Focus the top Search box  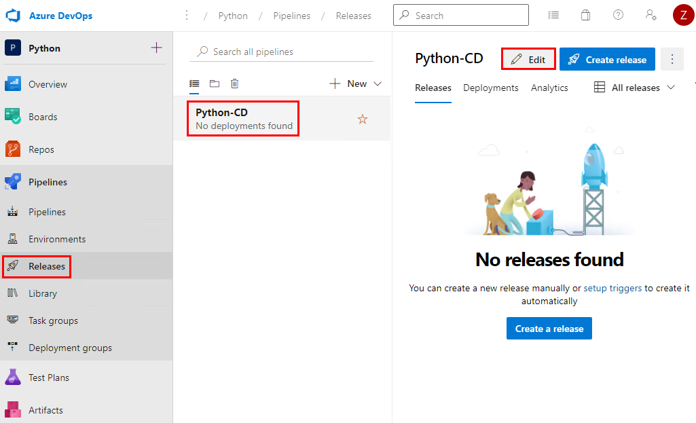tap(461, 15)
